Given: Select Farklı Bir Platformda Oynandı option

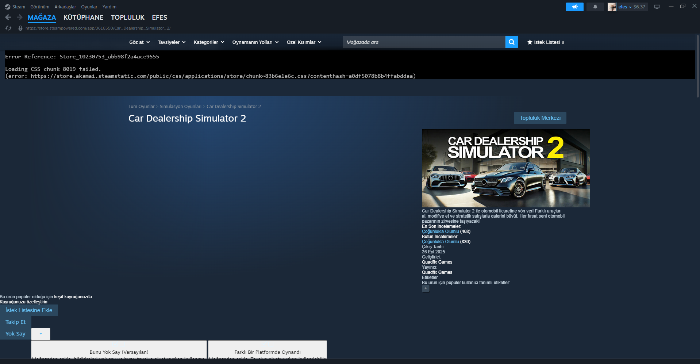Looking at the screenshot, I should tap(268, 350).
